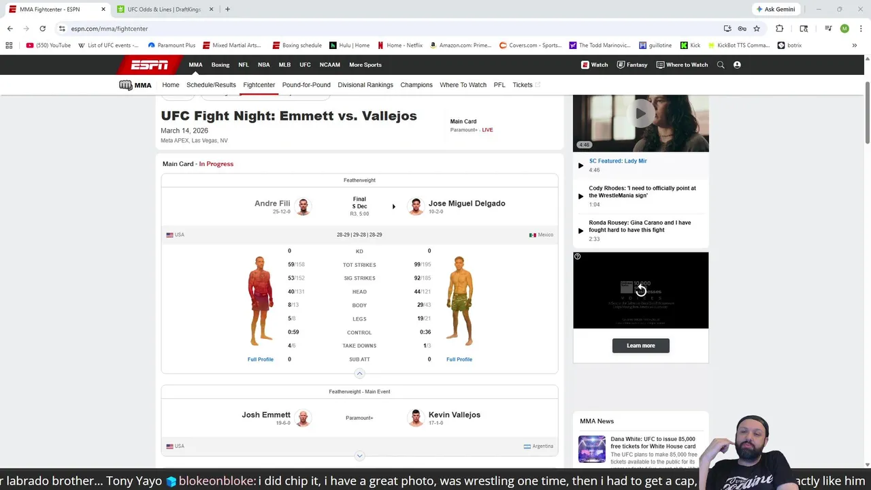The image size is (871, 490).
Task: Open the Dana White 85,000 tickets article
Action: coord(653,443)
